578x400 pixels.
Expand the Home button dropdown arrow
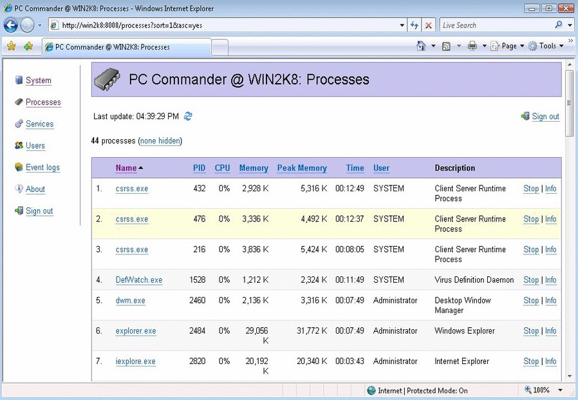(x=433, y=46)
